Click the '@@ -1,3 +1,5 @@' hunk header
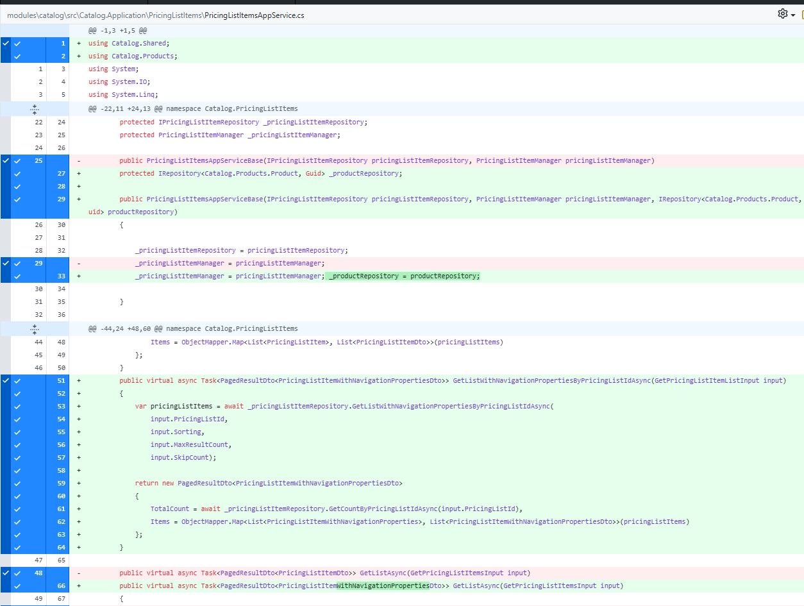This screenshot has width=804, height=606. 118,31
